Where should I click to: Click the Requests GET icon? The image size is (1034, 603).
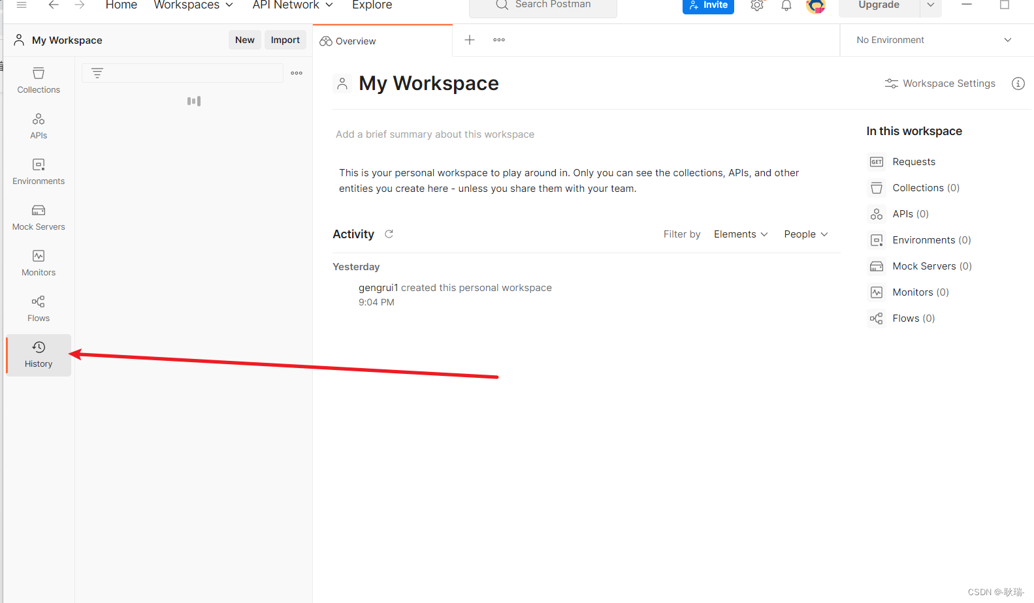[x=877, y=162]
